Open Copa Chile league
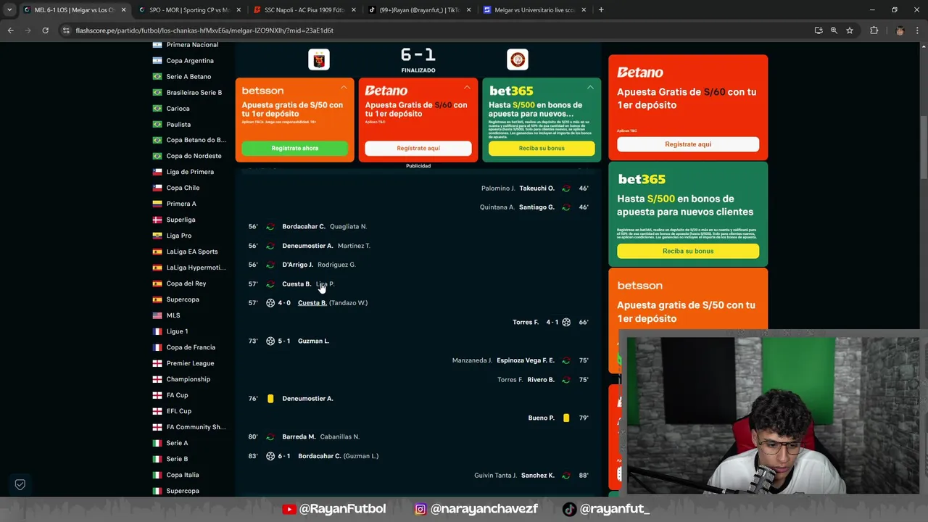928x522 pixels. point(183,188)
